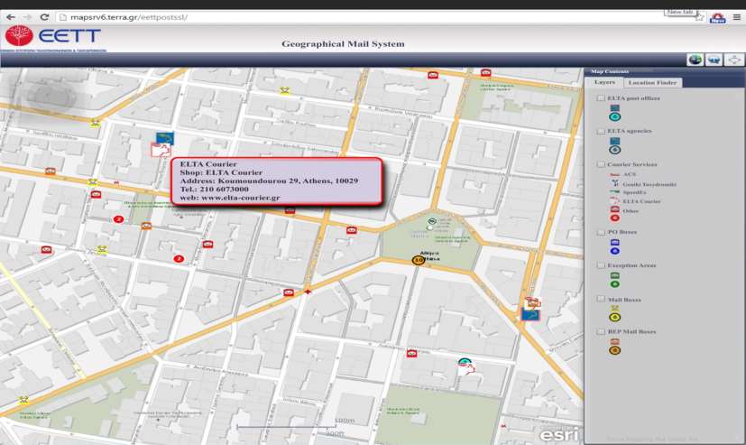
Task: Toggle the ELTA agencies layer checkbox
Action: (x=601, y=131)
